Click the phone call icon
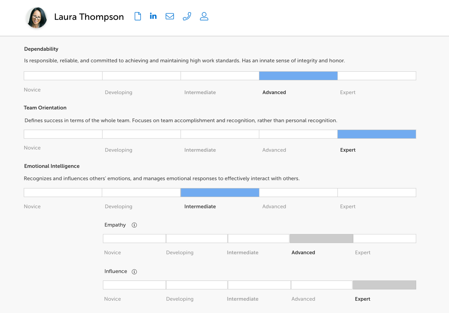This screenshot has height=313, width=449. pyautogui.click(x=187, y=16)
